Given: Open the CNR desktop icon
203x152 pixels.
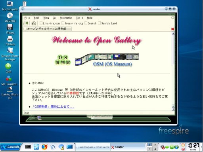Looking at the screenshot, I should point(8,68).
